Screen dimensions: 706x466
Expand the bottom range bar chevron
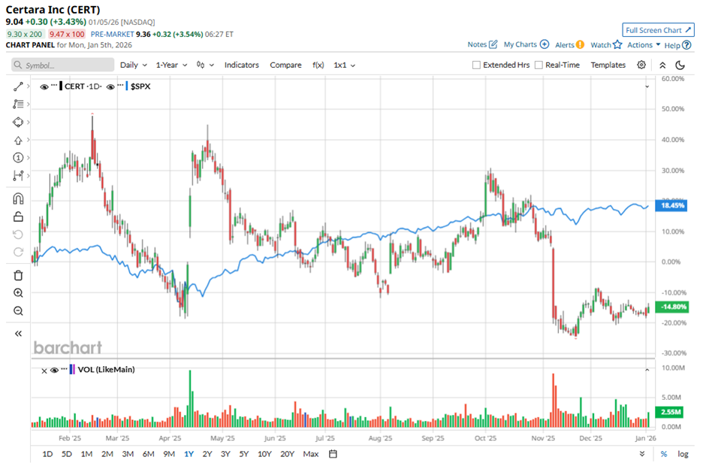click(642, 454)
